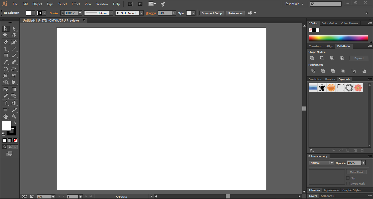373x199 pixels.
Task: Switch to the Artboards tab
Action: [x=327, y=196]
